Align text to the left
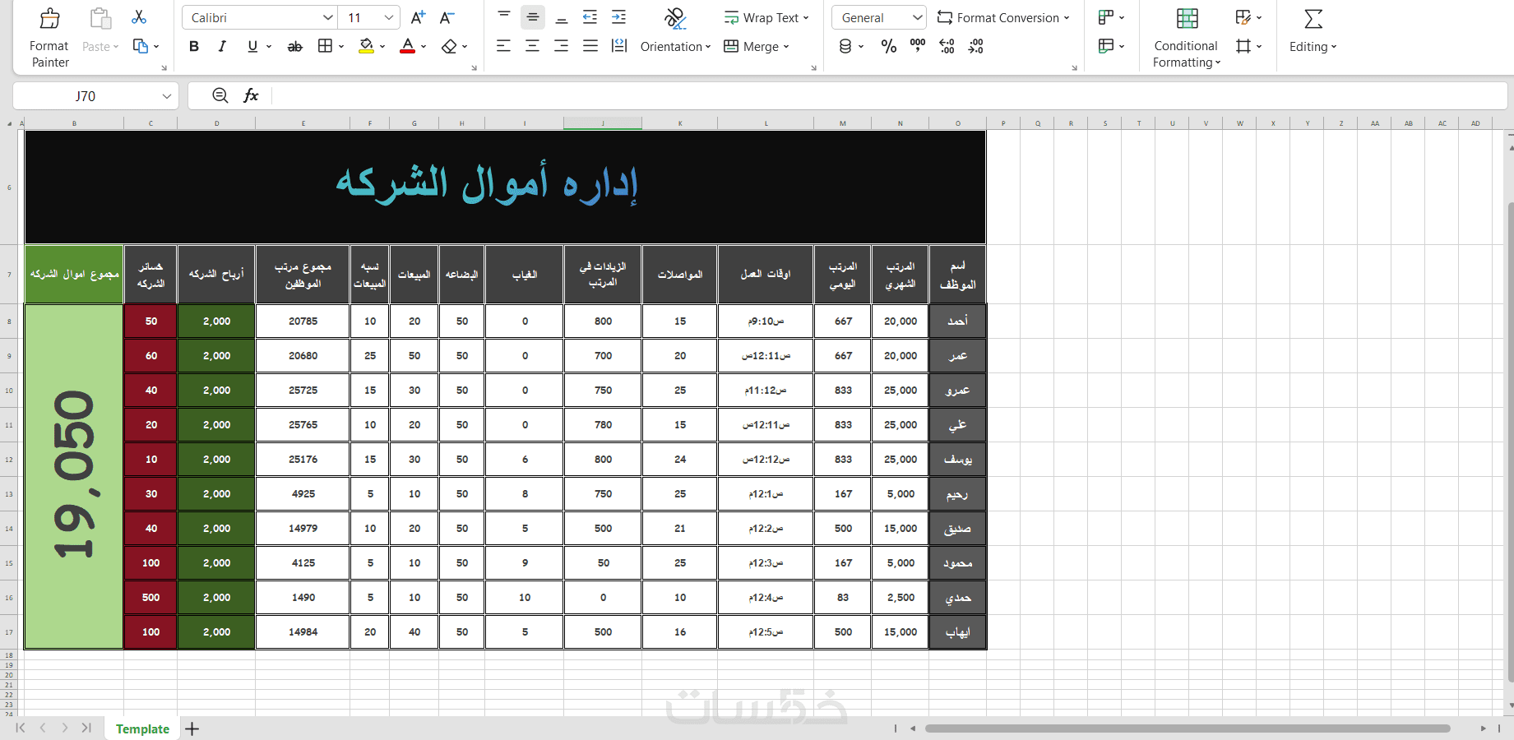1514x740 pixels. (x=504, y=46)
